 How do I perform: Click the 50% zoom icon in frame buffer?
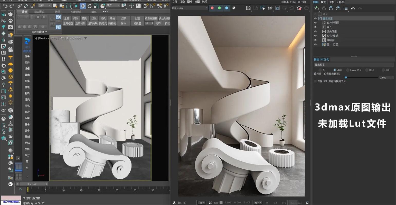coord(270,8)
